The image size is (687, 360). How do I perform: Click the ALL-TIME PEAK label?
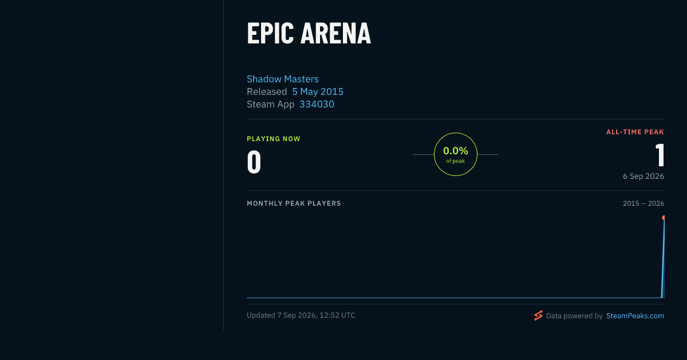point(635,132)
